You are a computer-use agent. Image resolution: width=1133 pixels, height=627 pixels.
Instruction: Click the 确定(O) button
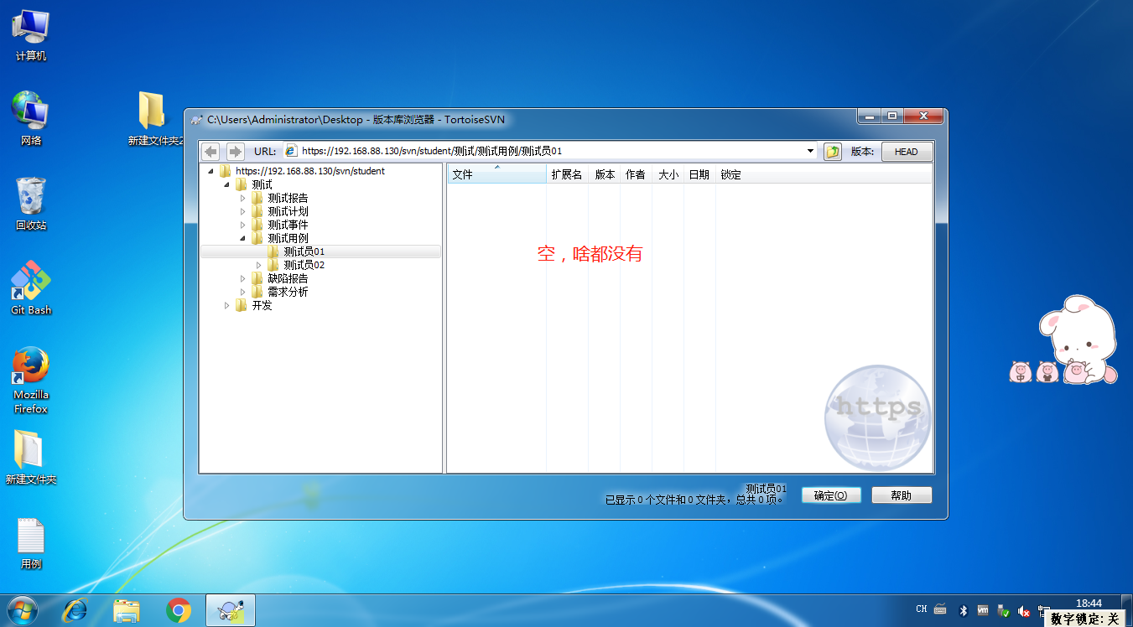coord(831,495)
